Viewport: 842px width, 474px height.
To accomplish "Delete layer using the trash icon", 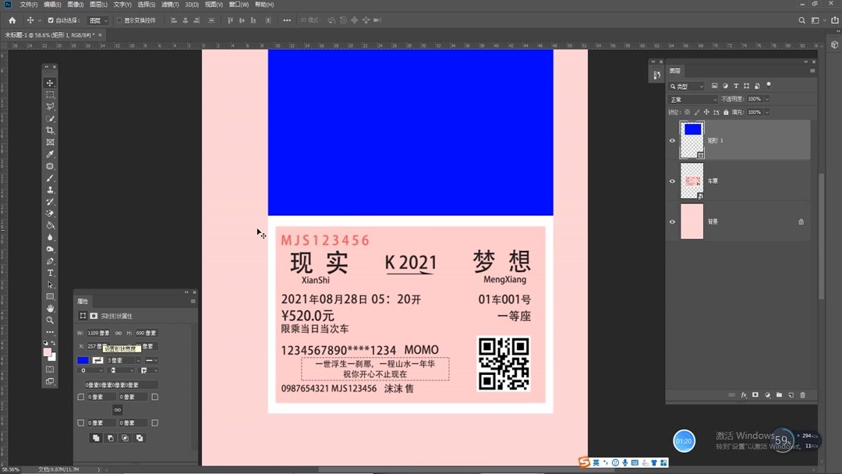I will 801,395.
